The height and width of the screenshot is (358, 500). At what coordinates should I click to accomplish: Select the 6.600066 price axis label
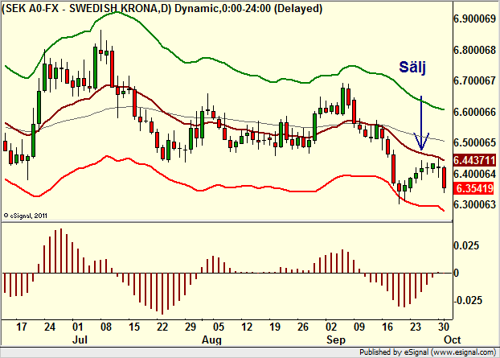pyautogui.click(x=475, y=112)
